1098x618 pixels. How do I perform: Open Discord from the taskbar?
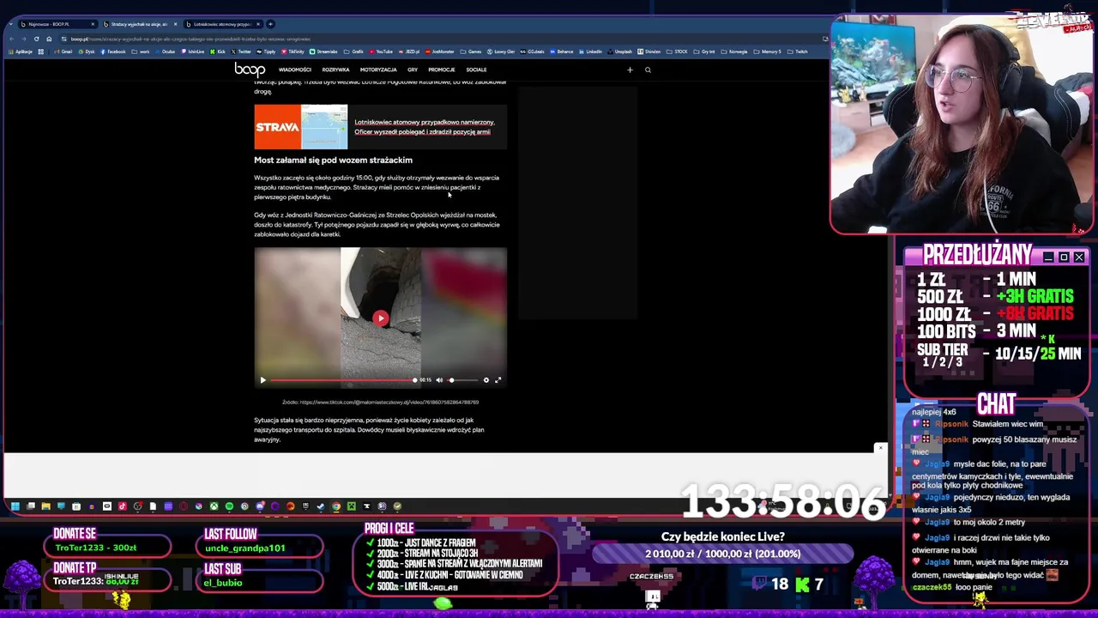pos(260,506)
